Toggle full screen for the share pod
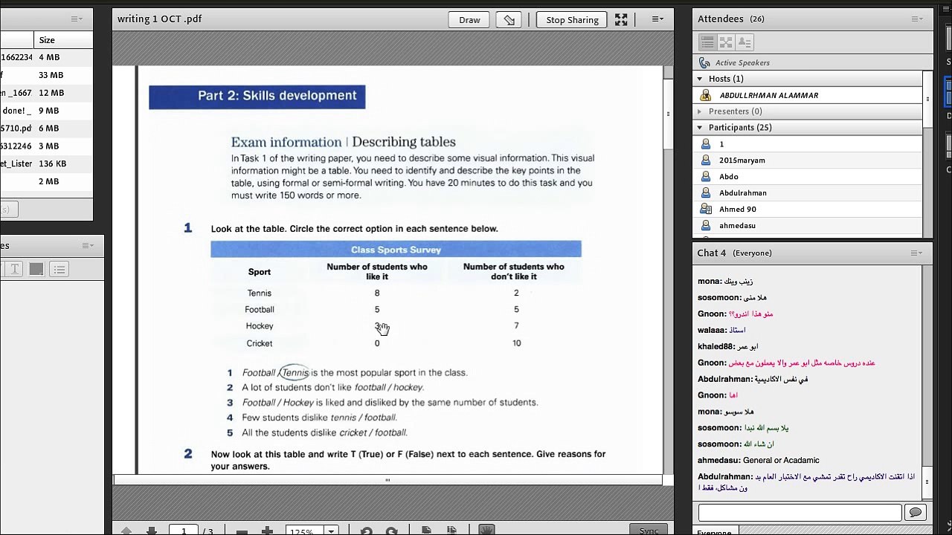Image resolution: width=952 pixels, height=535 pixels. tap(621, 20)
